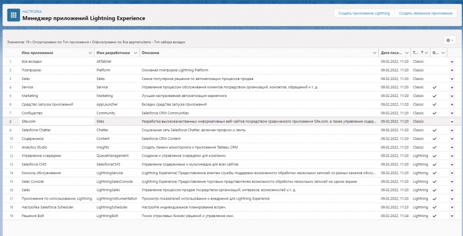The height and width of the screenshot is (236, 463).
Task: Select Salesforce Chatter app name cell
Action: coord(36,130)
